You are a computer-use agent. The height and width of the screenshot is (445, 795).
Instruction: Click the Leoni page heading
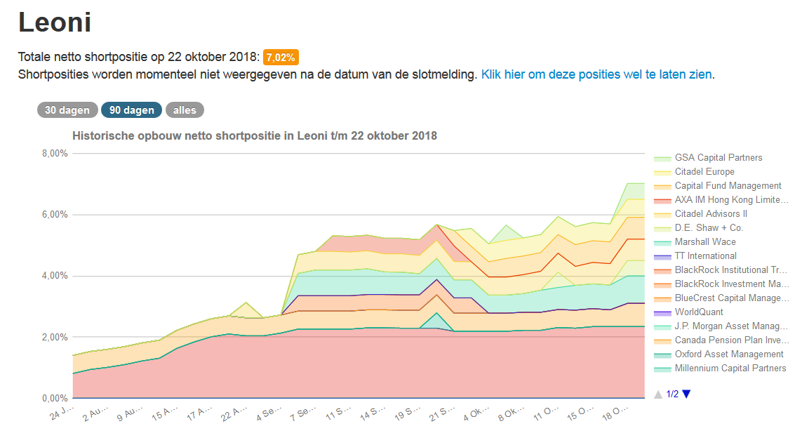(55, 22)
